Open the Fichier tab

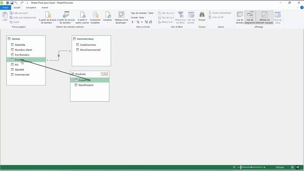pos(5,8)
